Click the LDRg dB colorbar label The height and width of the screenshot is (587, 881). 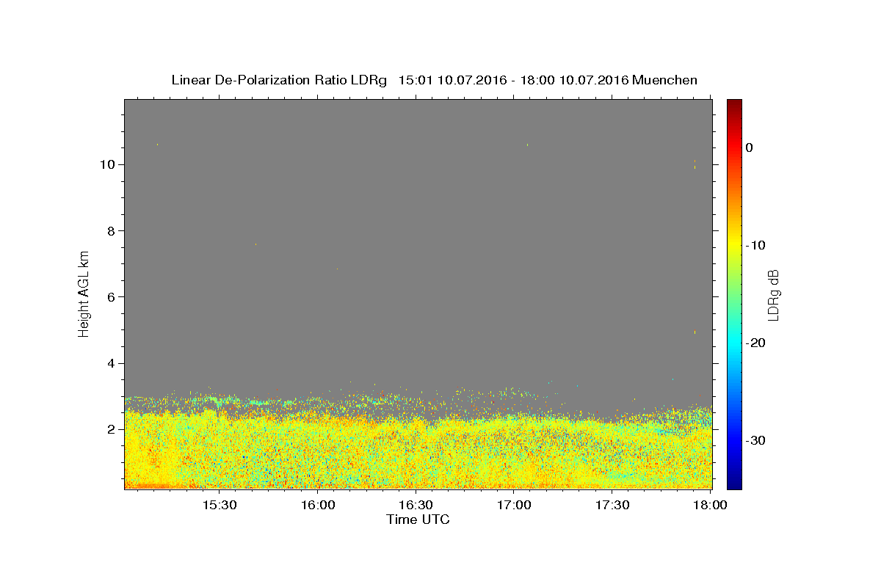coord(773,295)
